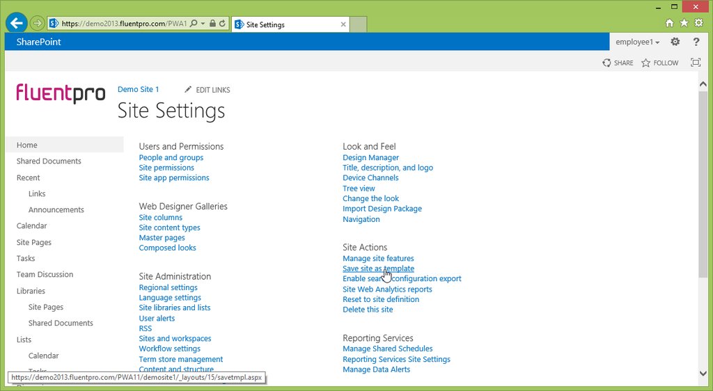Click Delete this site link
Viewport: 713px width, 391px height.
point(368,310)
